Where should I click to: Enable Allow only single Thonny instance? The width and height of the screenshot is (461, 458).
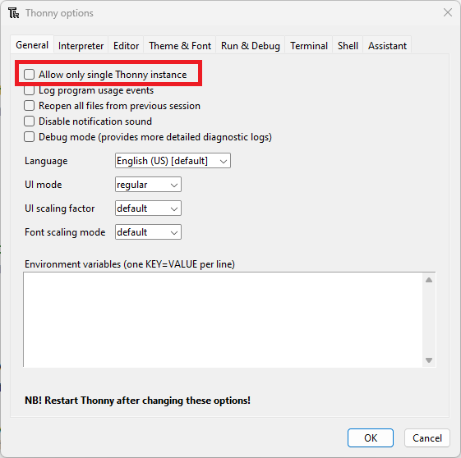pyautogui.click(x=29, y=75)
